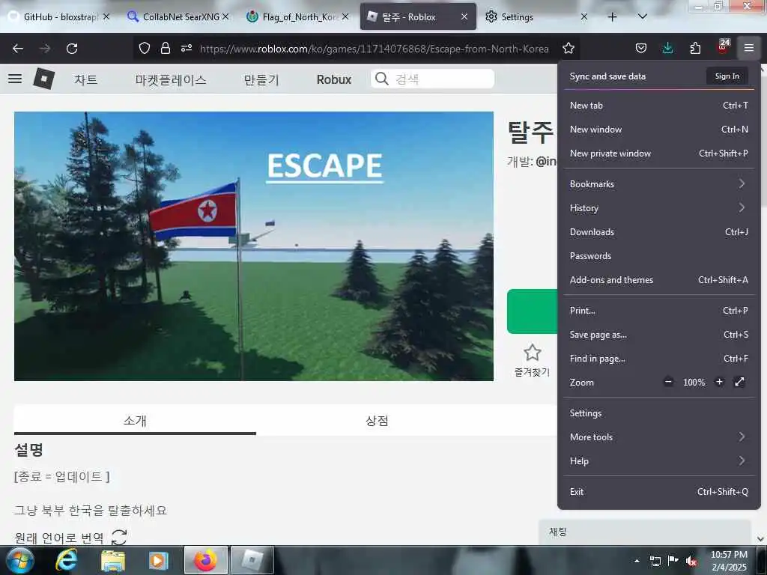
Task: Click the Roblox logo home icon
Action: pyautogui.click(x=43, y=78)
